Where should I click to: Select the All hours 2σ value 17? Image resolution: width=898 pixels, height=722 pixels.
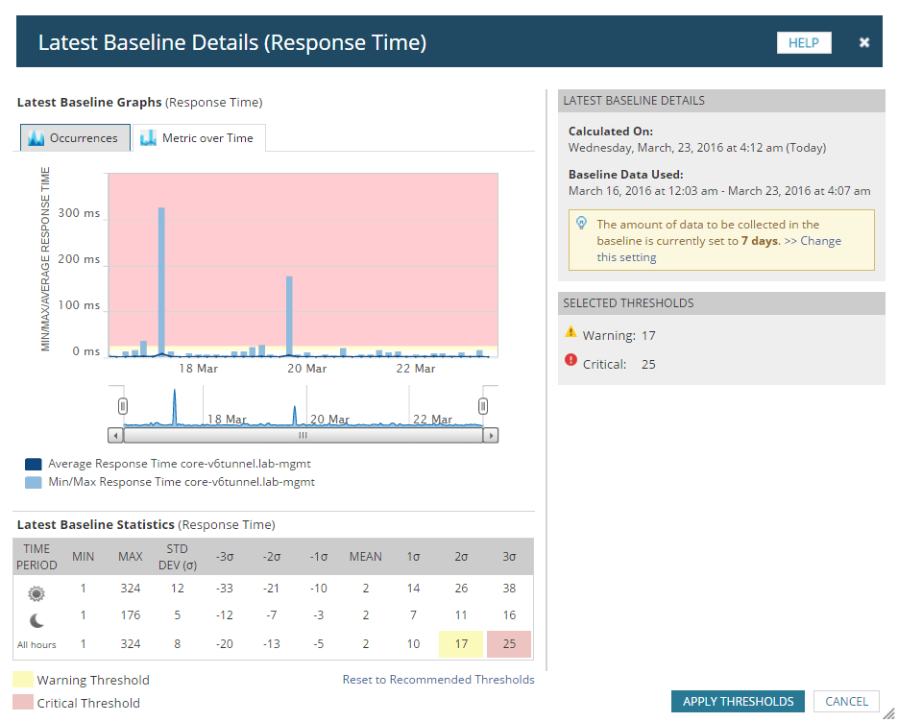[x=461, y=644]
